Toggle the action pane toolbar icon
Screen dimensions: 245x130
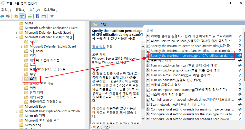click(x=44, y=16)
